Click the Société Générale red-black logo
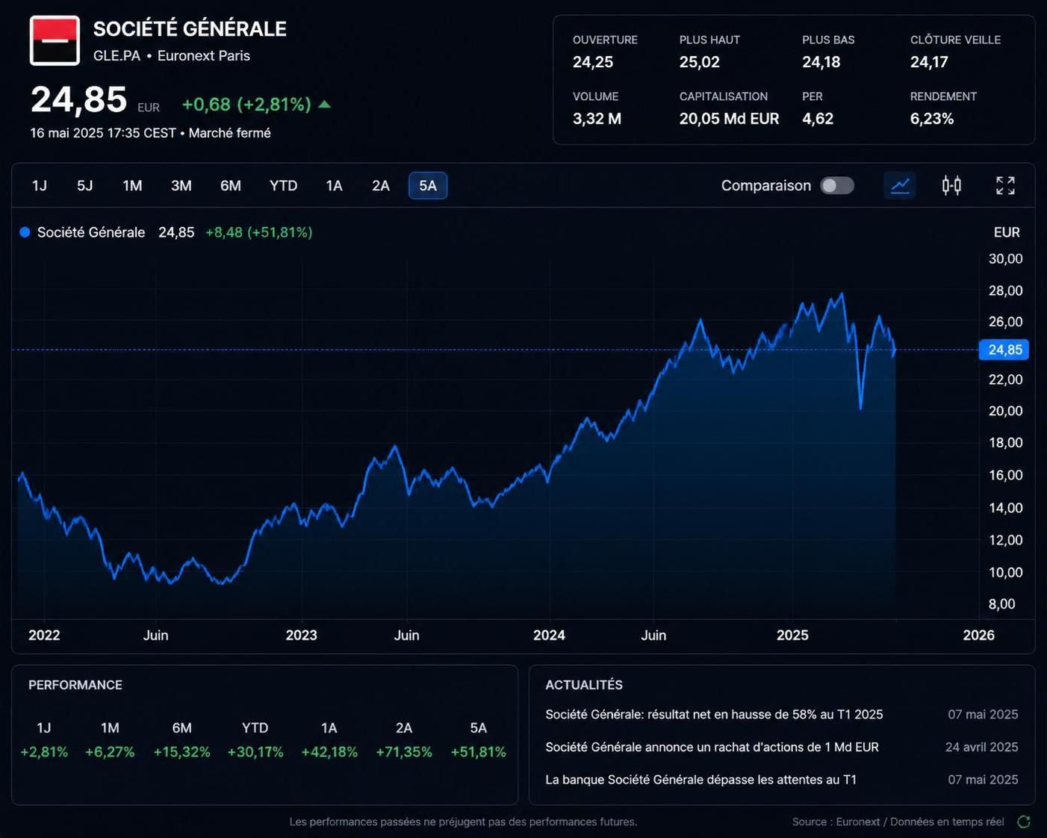The image size is (1047, 838). tap(55, 40)
